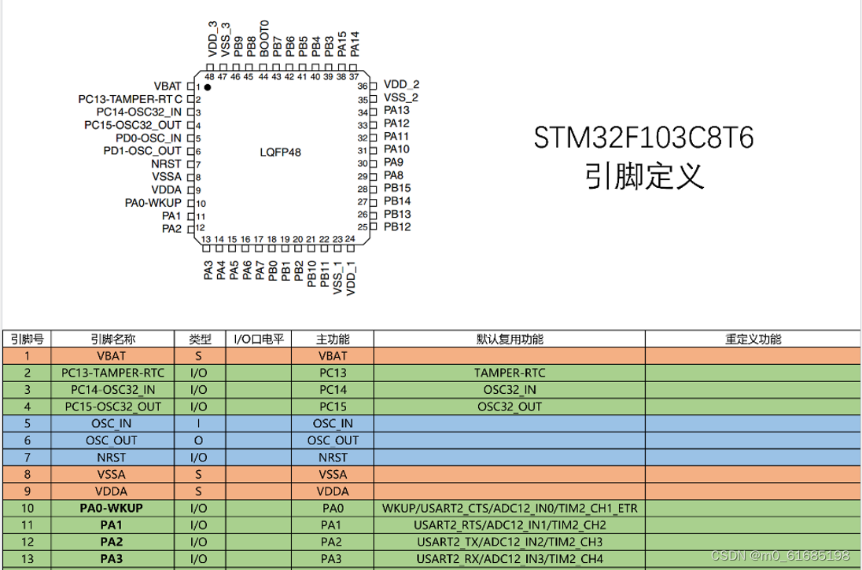The width and height of the screenshot is (862, 570).
Task: Select the bold PA3 cell in row 13
Action: tap(112, 559)
